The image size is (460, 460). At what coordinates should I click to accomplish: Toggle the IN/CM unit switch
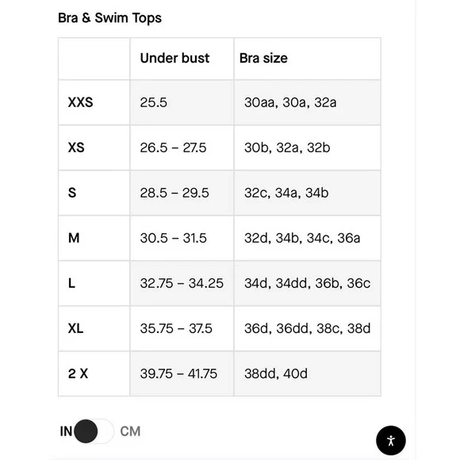(x=94, y=431)
